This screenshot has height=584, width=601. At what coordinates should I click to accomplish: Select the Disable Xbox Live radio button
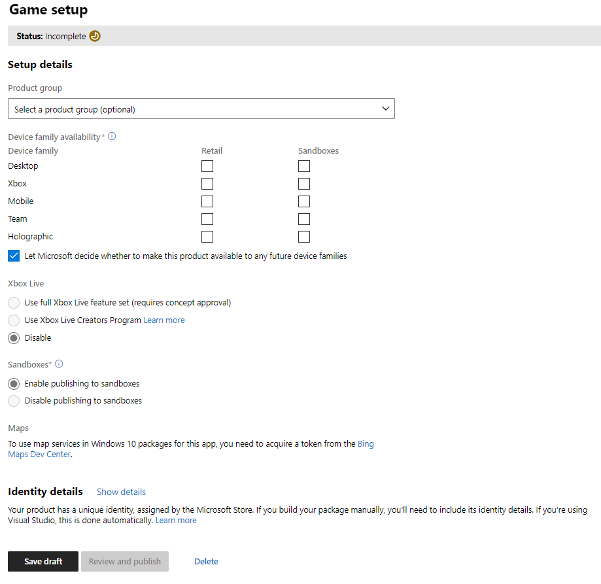pyautogui.click(x=14, y=338)
